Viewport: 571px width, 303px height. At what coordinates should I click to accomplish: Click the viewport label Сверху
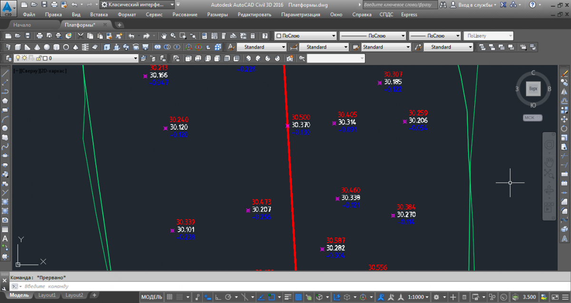tap(29, 70)
